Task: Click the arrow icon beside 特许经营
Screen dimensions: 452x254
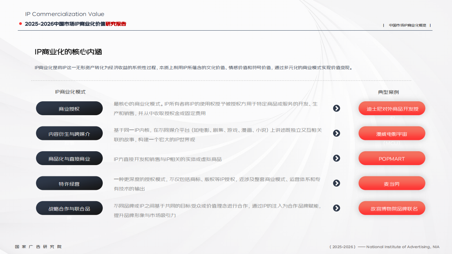Action: pyautogui.click(x=336, y=183)
